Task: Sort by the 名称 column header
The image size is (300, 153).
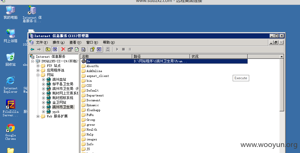Action: pos(106,56)
